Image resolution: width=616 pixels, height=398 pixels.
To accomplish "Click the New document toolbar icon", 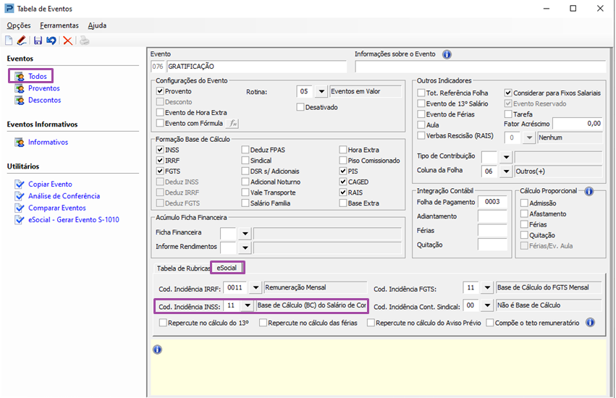I will click(x=9, y=41).
